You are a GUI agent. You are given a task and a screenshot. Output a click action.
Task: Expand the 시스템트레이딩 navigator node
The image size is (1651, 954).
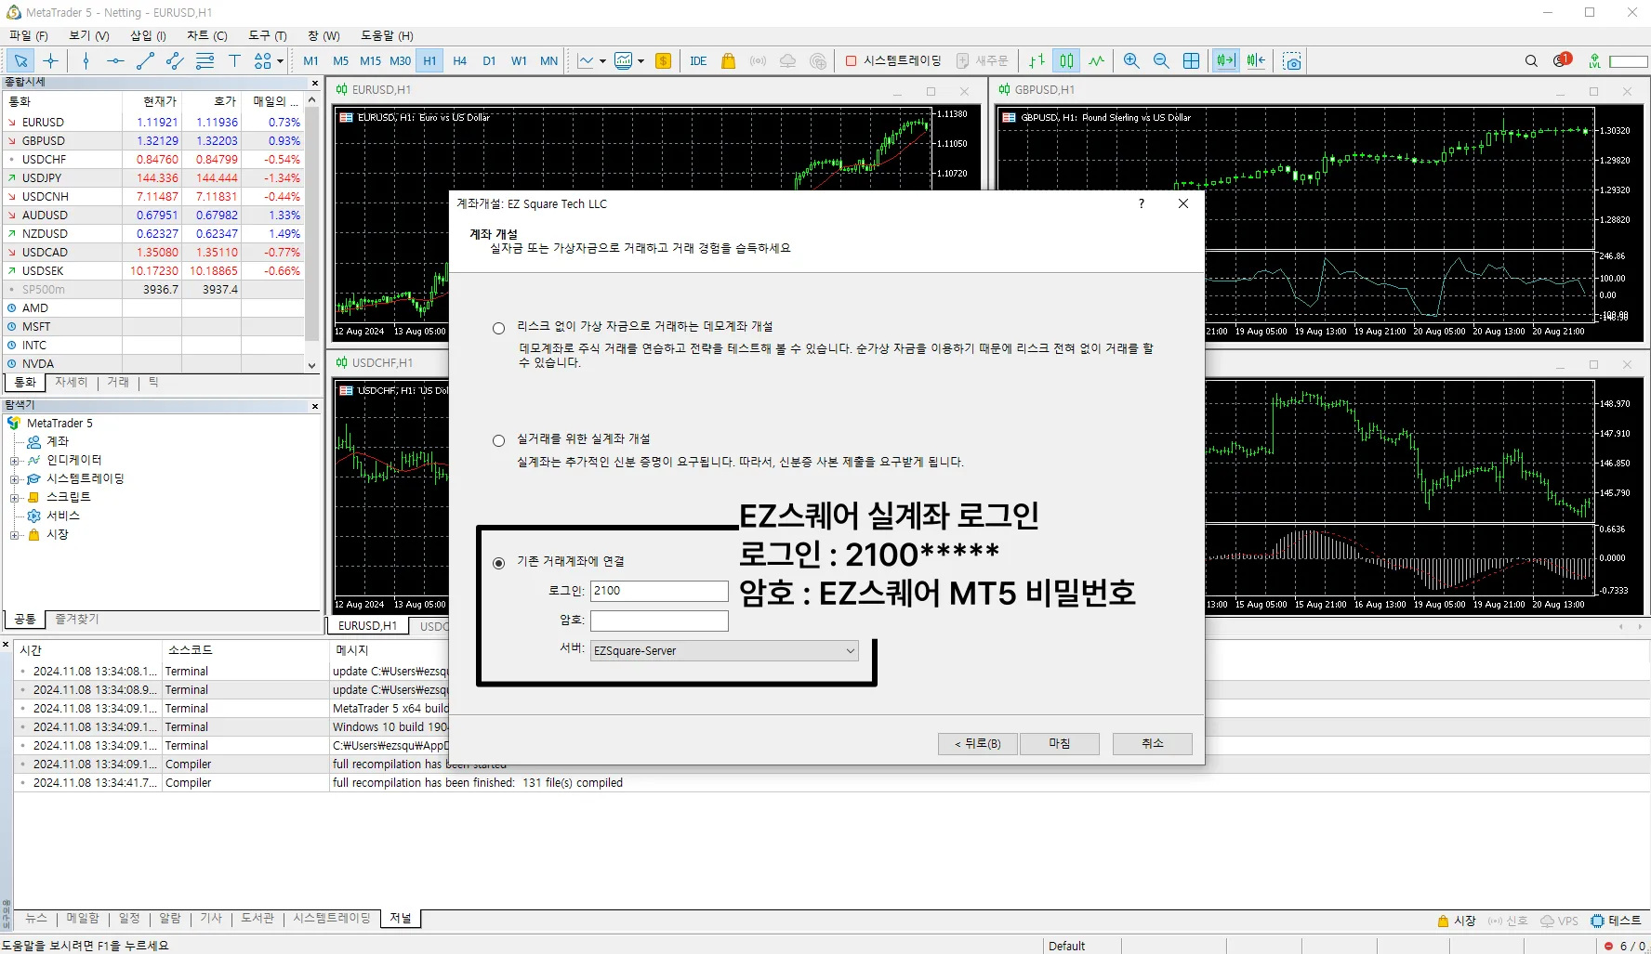15,479
